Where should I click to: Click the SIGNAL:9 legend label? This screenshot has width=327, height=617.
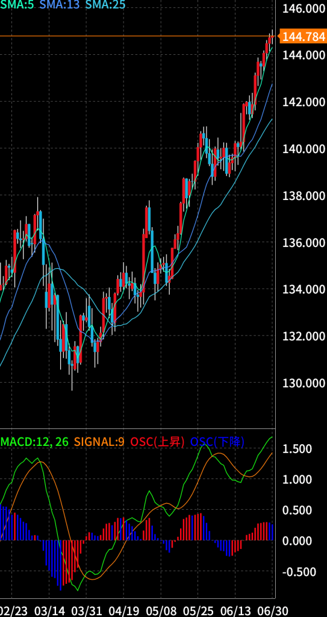click(x=99, y=442)
